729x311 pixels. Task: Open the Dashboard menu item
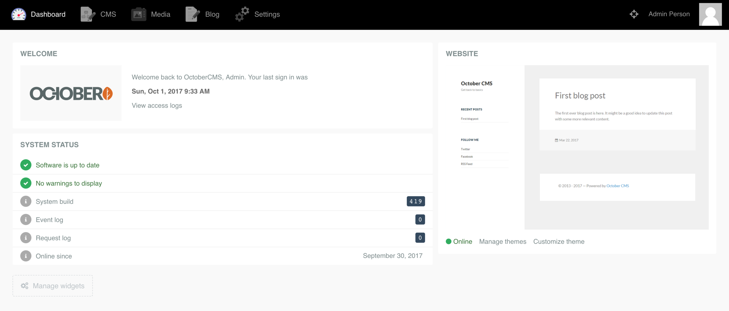point(38,14)
